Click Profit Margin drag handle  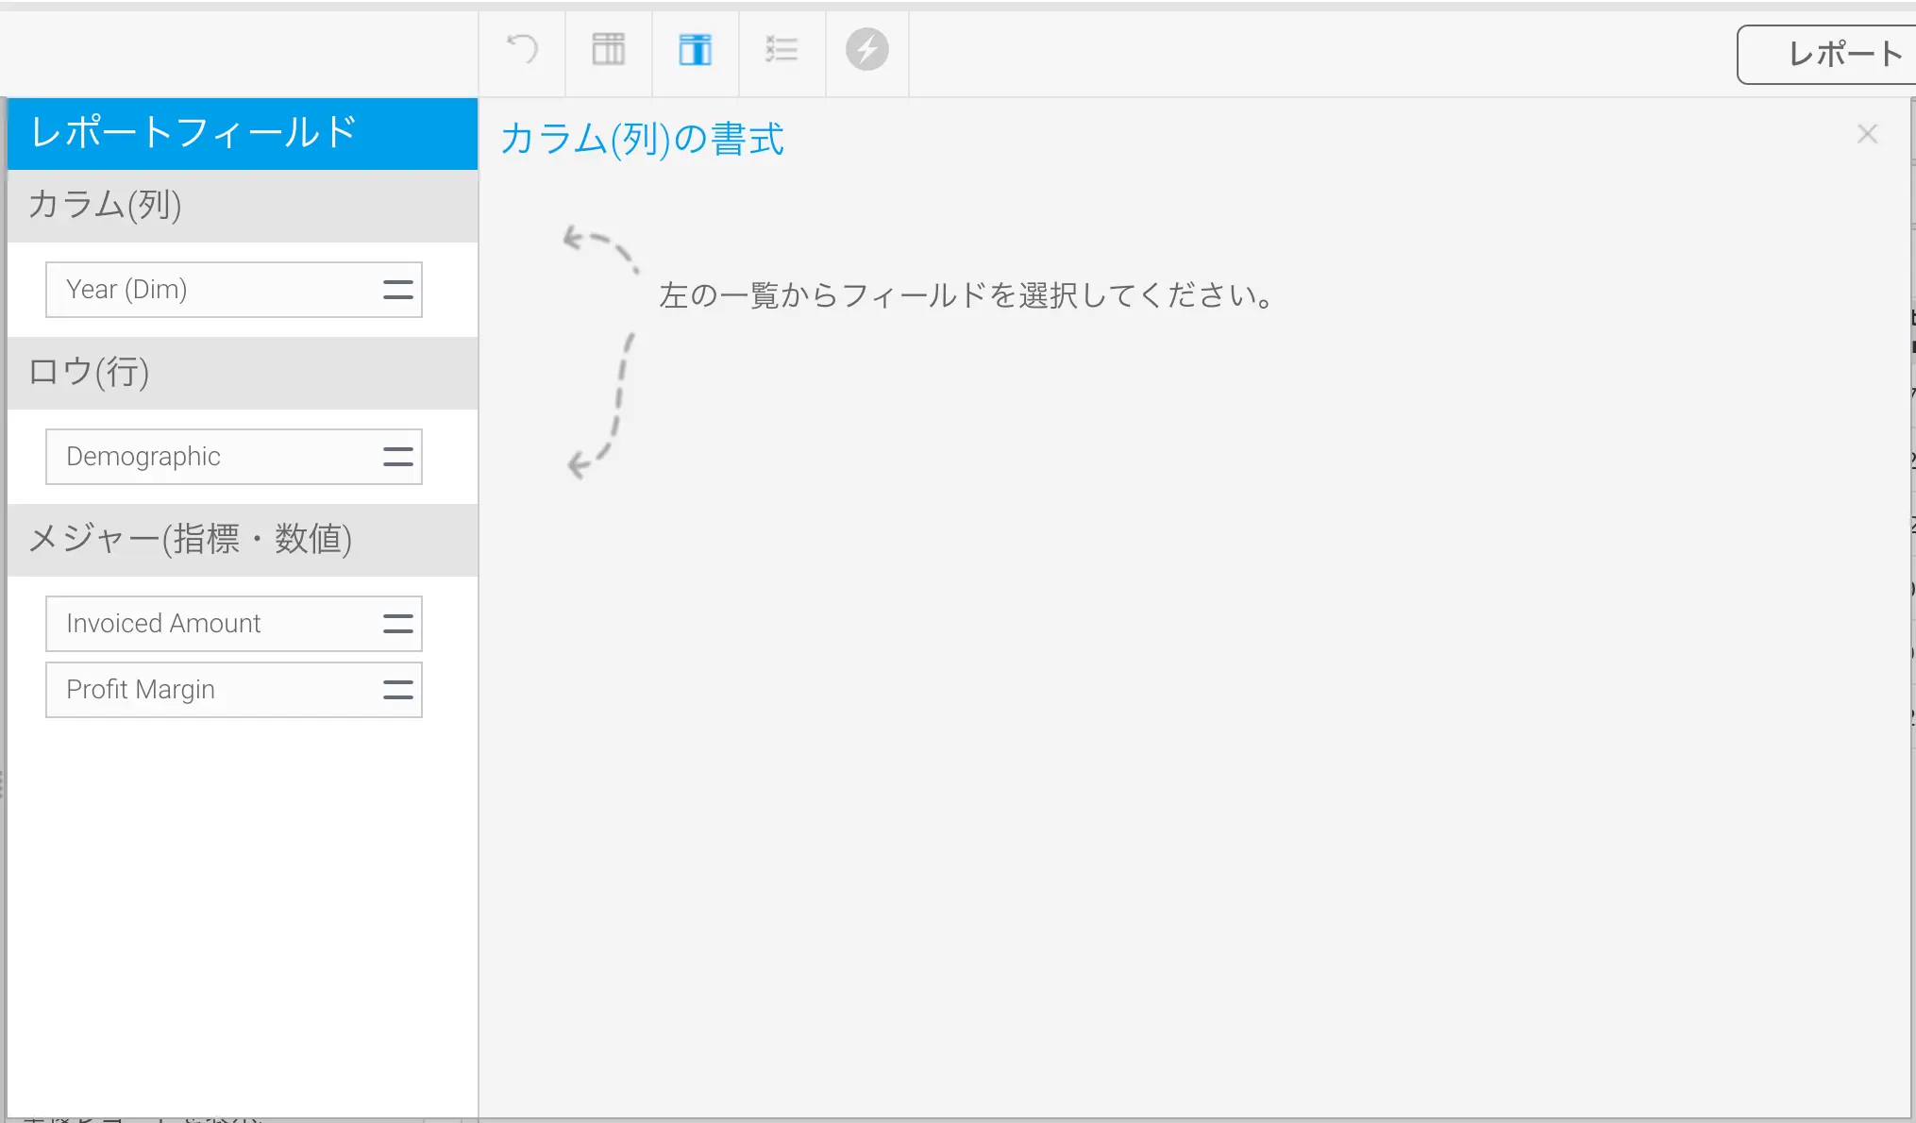coord(397,690)
